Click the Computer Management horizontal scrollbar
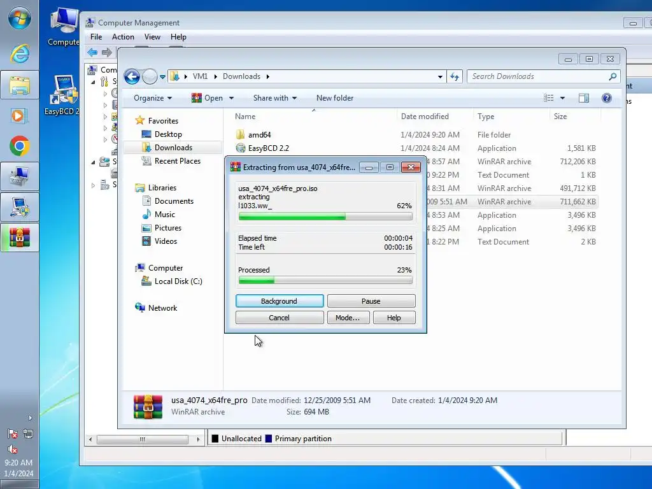Image resolution: width=652 pixels, height=489 pixels. click(142, 439)
